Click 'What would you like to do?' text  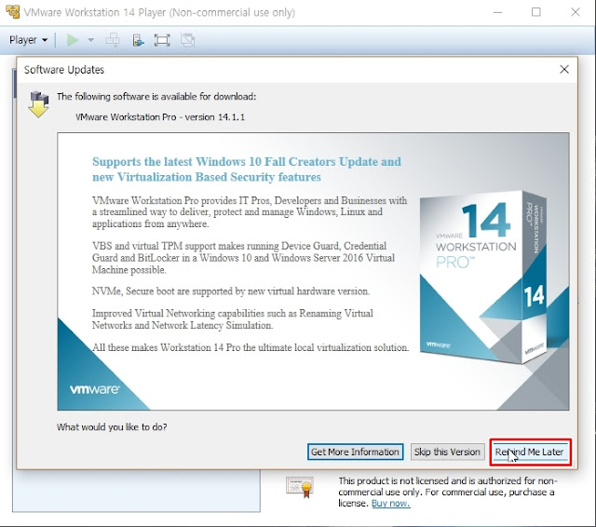tap(112, 427)
